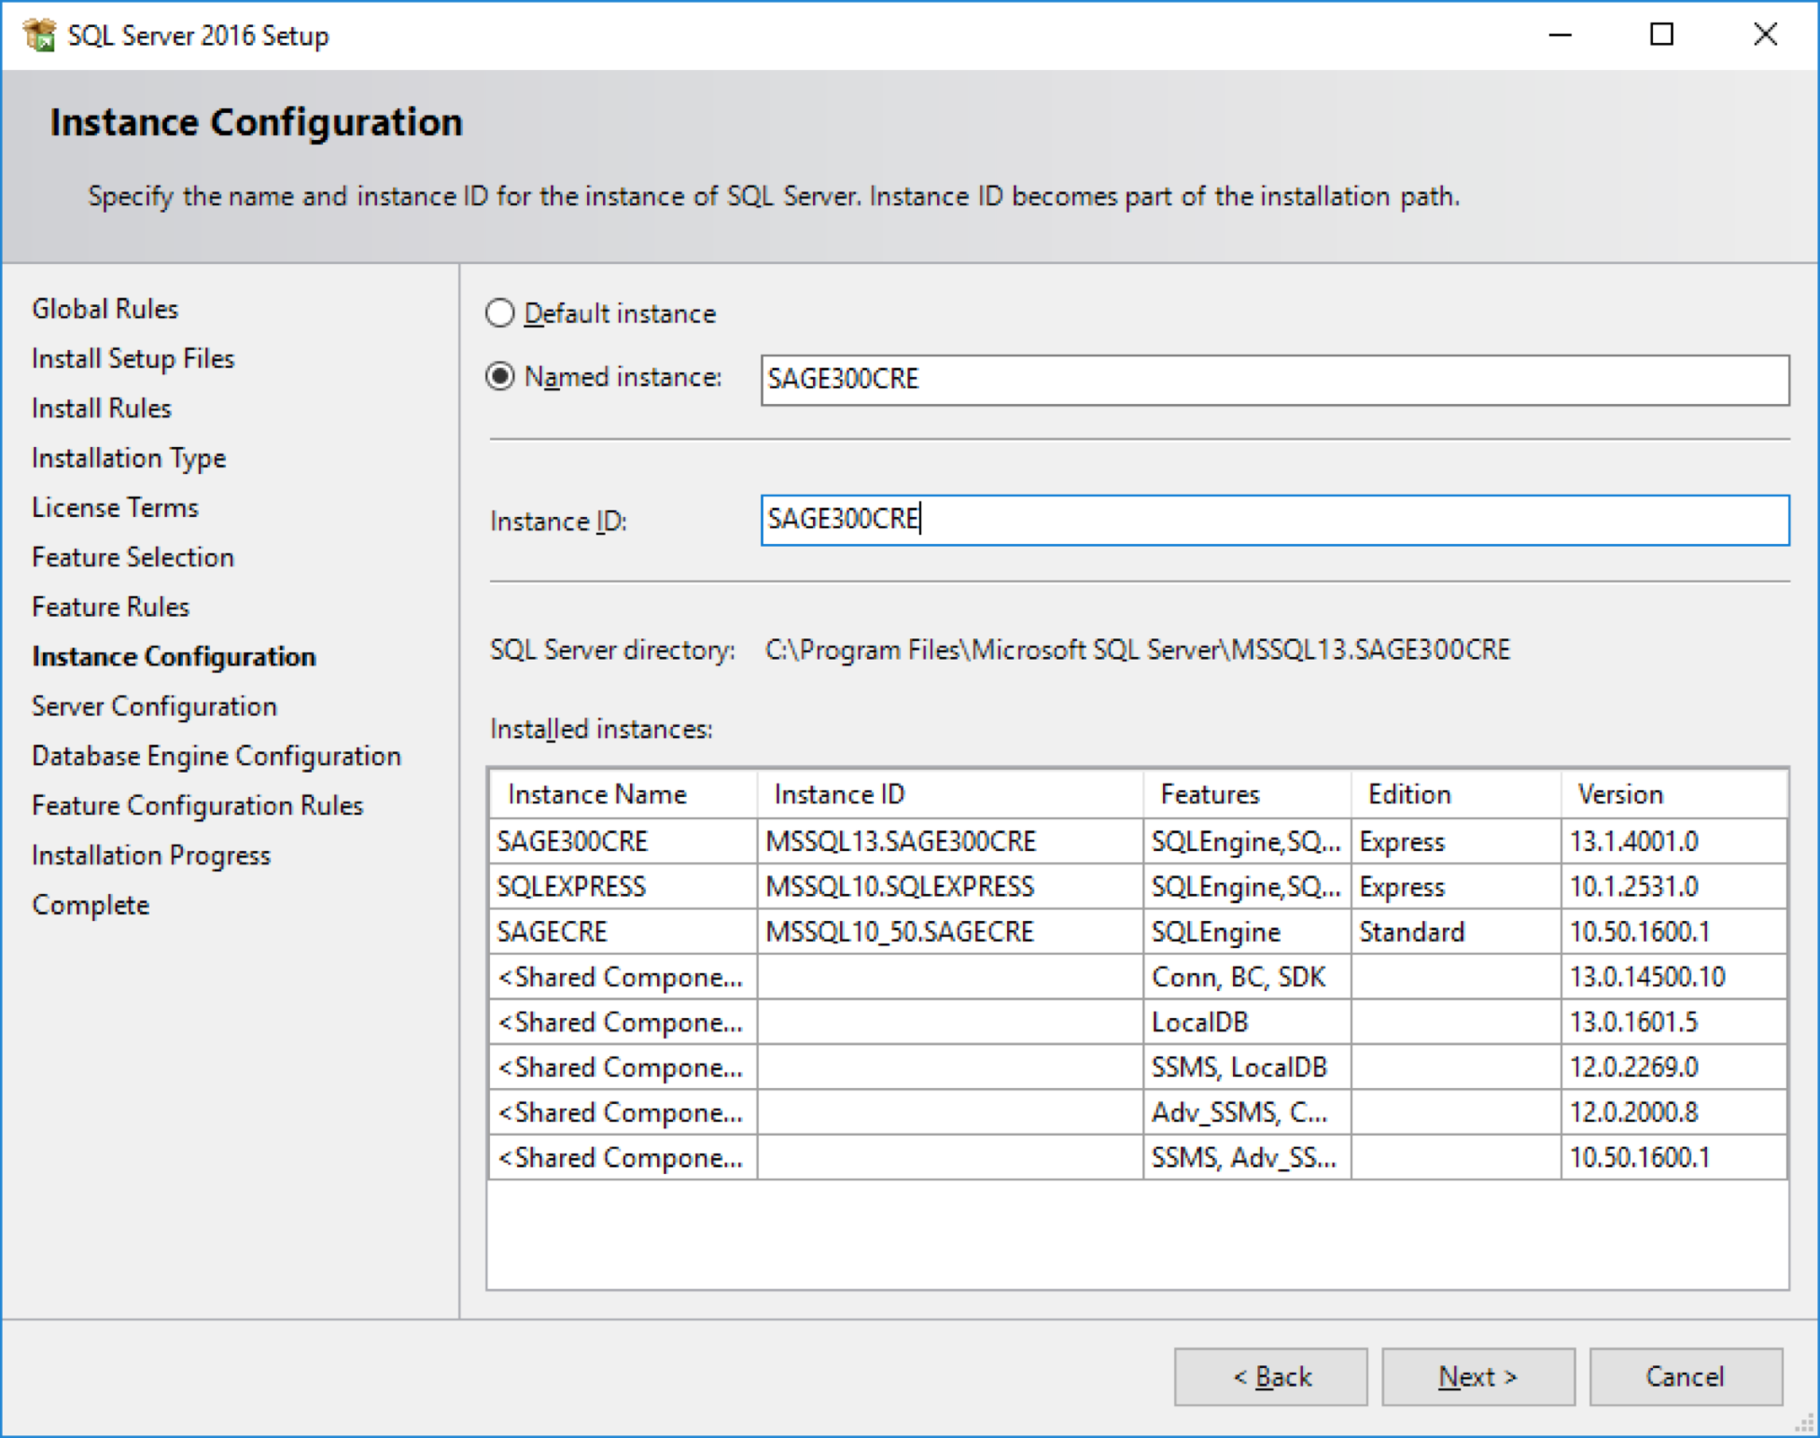Click the Express edition cell for SAGE300CRE
This screenshot has height=1438, width=1820.
(1456, 842)
